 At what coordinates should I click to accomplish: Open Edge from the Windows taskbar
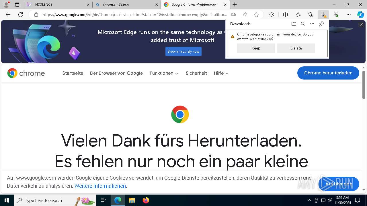coord(118,200)
